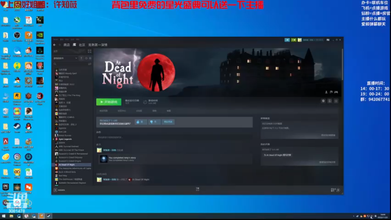This screenshot has width=391, height=220.
Task: Open the 库 (Library) tab
Action: coord(74,45)
